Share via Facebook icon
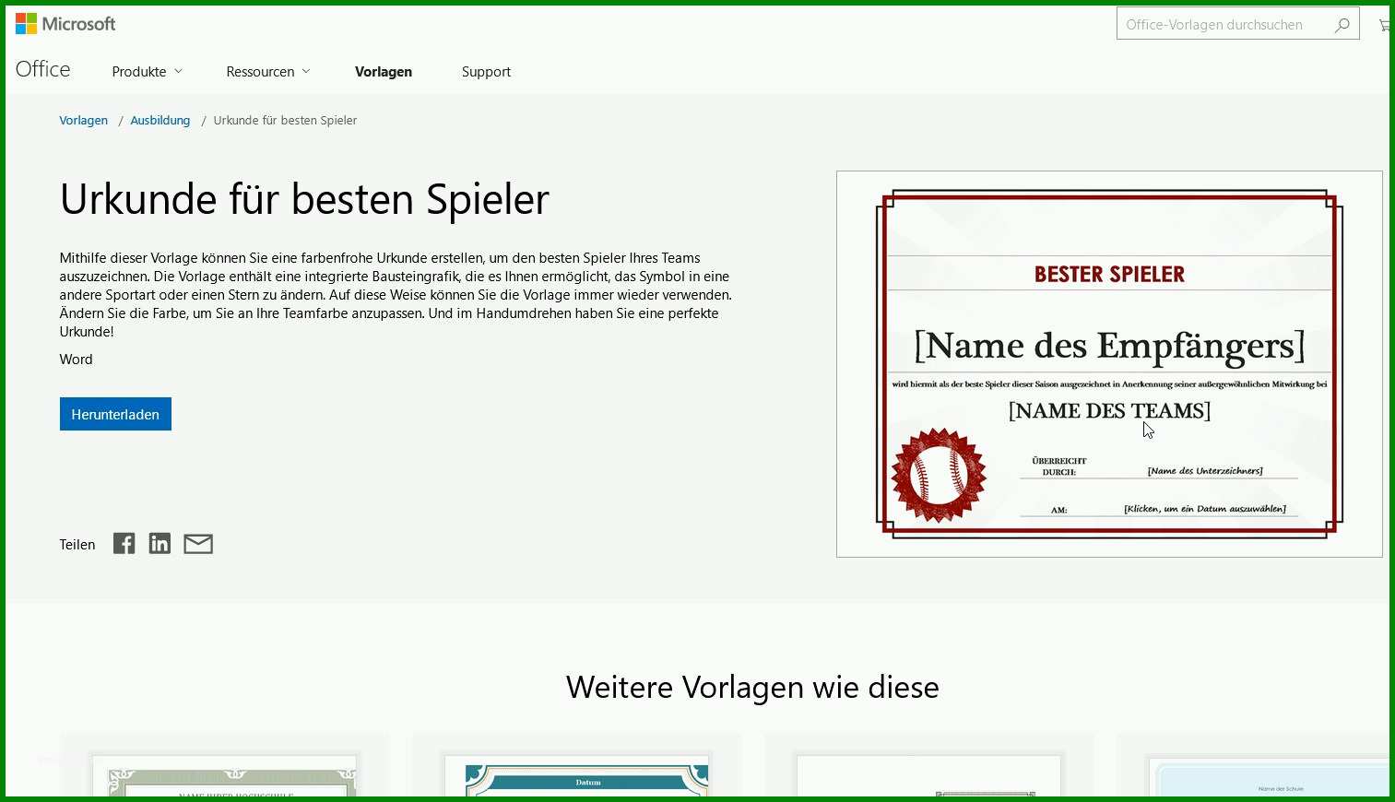This screenshot has height=802, width=1395. pyautogui.click(x=124, y=544)
